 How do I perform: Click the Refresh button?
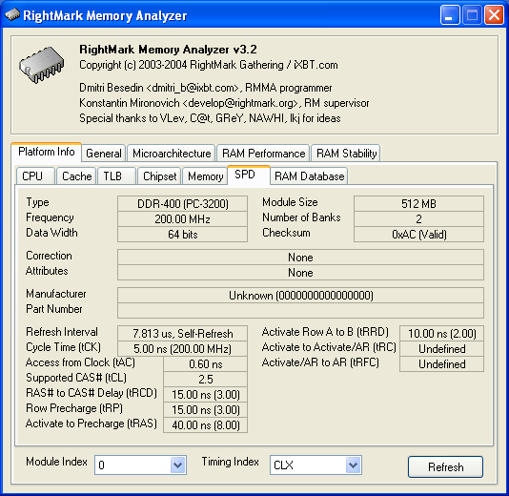(445, 466)
